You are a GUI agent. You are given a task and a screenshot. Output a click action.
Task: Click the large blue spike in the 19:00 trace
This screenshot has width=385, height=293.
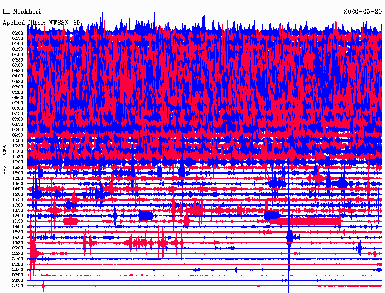click(290, 237)
